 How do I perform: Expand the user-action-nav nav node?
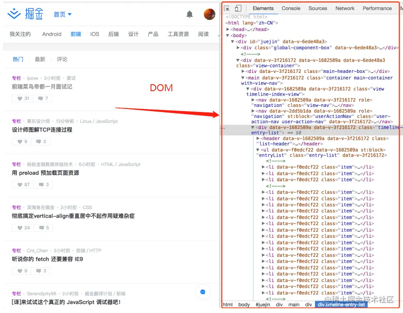[253, 111]
